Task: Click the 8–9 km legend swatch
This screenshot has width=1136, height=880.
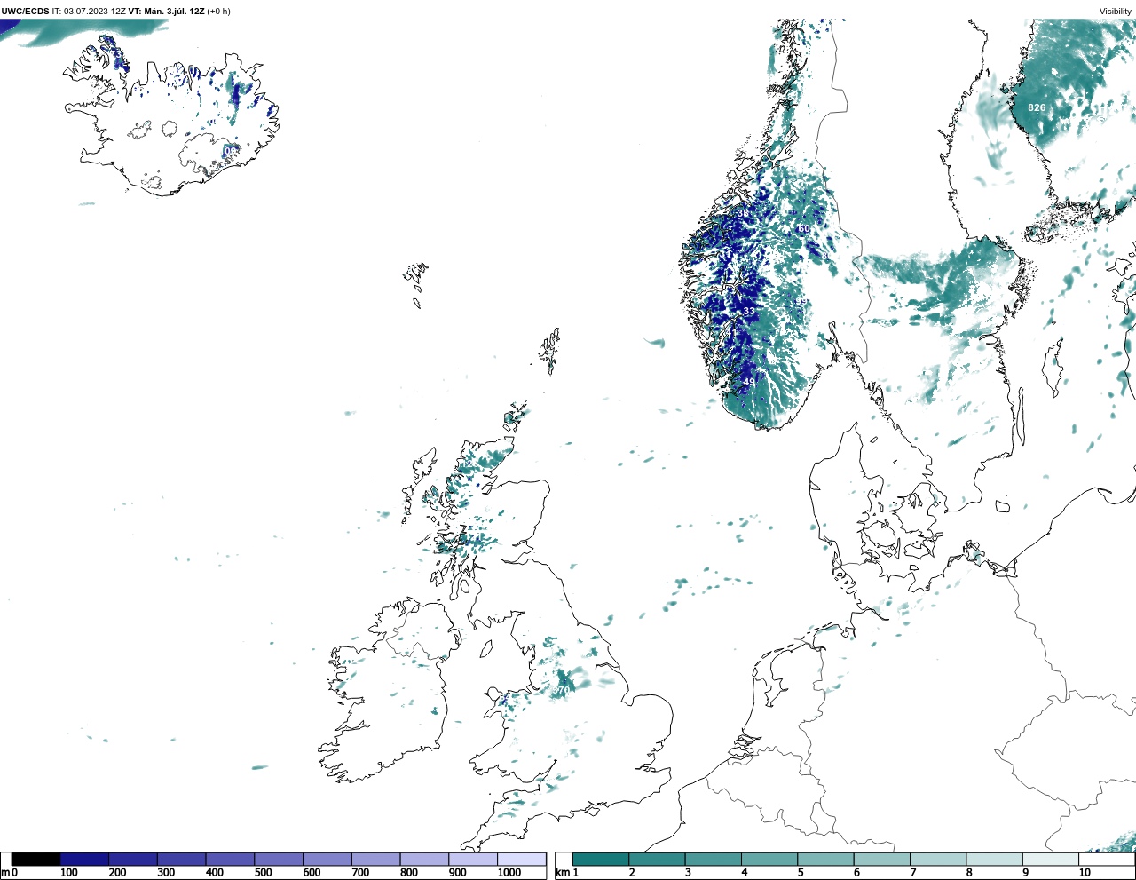Action: point(994,859)
